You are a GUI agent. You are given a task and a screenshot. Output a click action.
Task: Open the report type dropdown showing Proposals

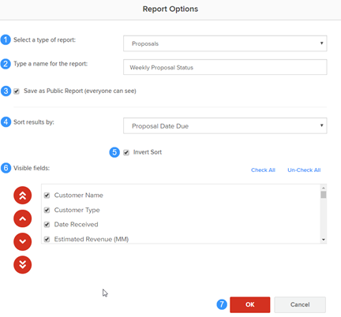(x=225, y=43)
